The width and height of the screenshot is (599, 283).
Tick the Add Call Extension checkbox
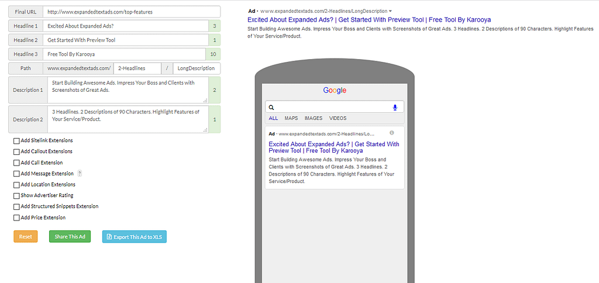[16, 163]
